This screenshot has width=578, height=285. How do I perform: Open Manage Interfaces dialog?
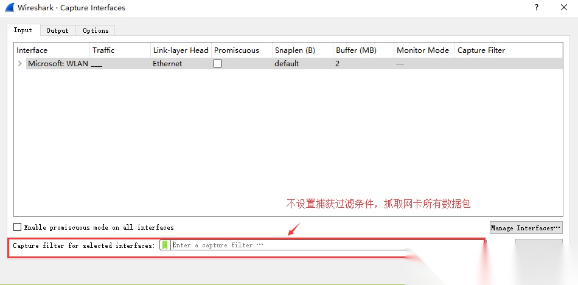tap(526, 228)
